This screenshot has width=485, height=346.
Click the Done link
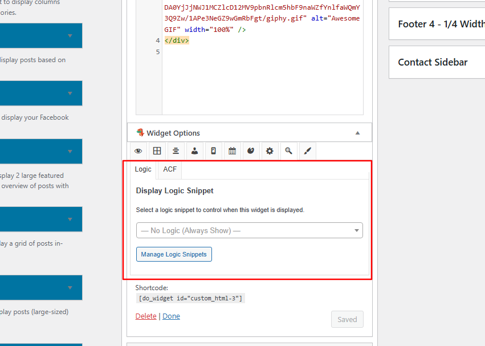tap(171, 316)
